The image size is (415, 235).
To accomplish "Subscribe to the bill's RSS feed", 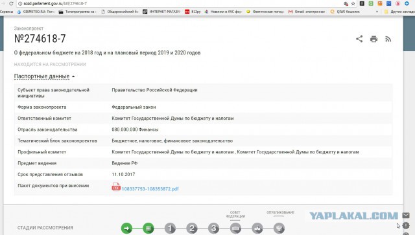I will pos(388,39).
